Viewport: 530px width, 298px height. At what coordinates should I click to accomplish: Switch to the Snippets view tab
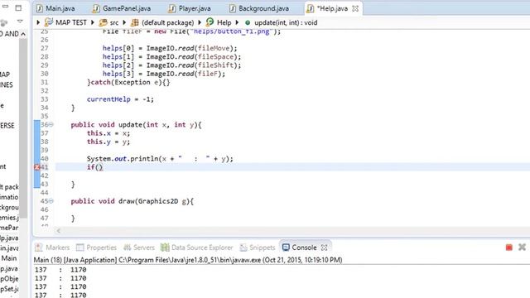coord(258,248)
